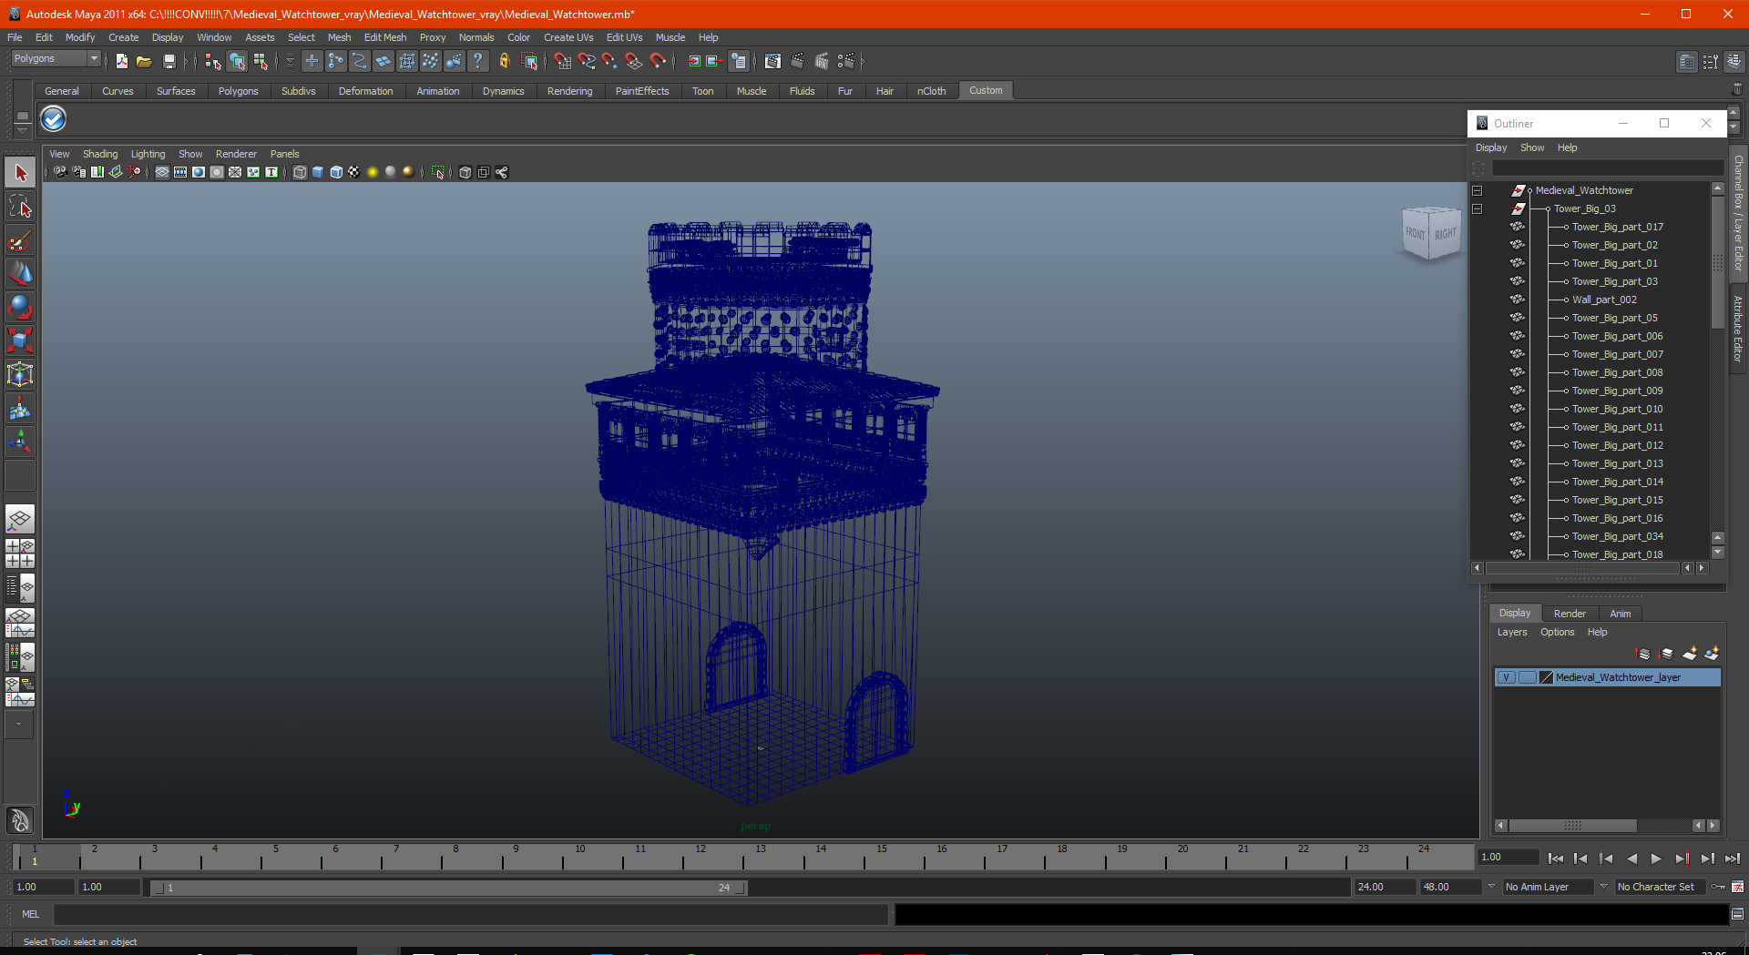
Task: Click frame 12 on the time slider
Action: [x=700, y=856]
